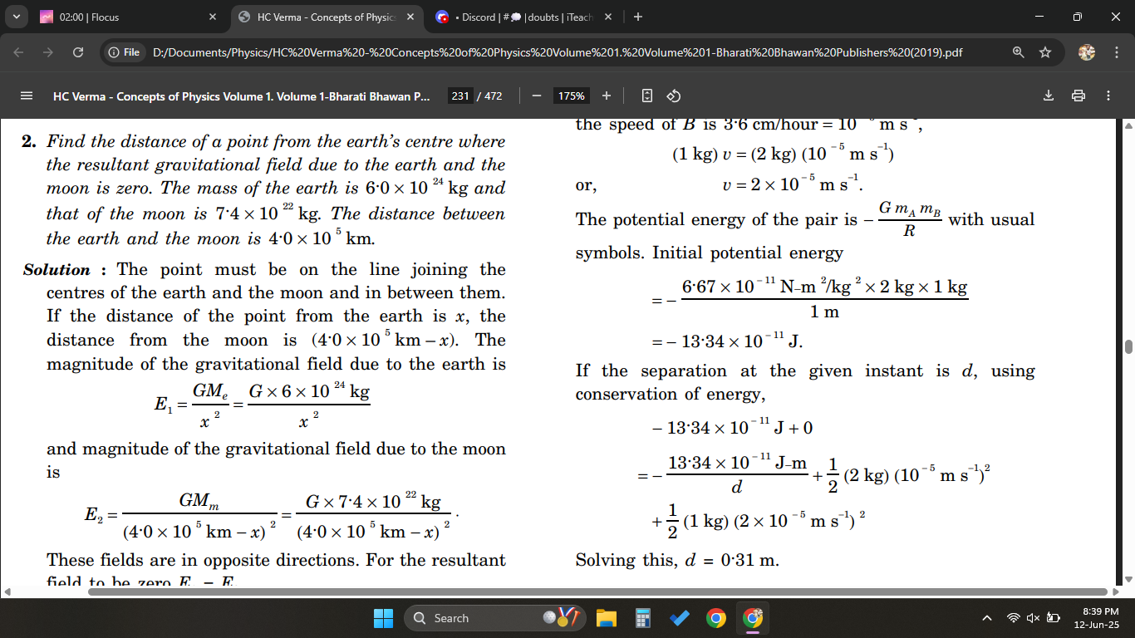Minimize the Chrome window

click(1041, 17)
